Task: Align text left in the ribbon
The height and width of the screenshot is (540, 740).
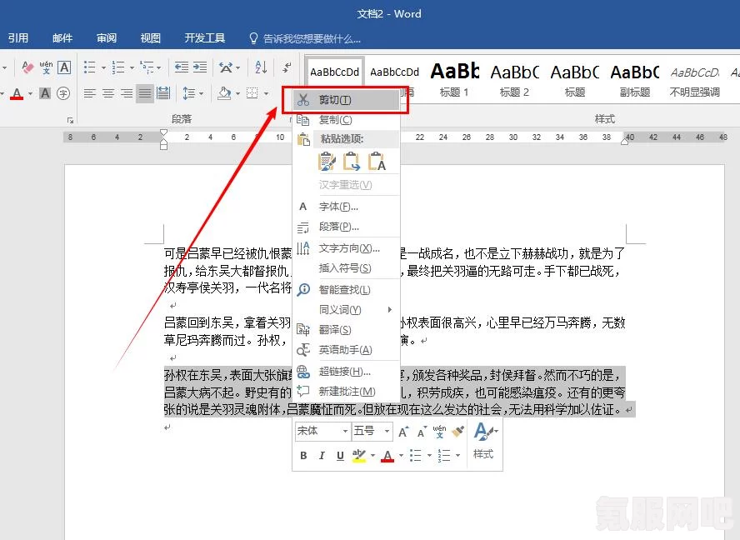Action: (x=90, y=93)
